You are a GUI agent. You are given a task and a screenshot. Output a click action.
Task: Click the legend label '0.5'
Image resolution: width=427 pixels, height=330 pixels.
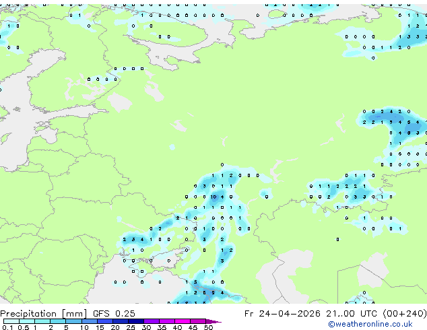coord(24,327)
